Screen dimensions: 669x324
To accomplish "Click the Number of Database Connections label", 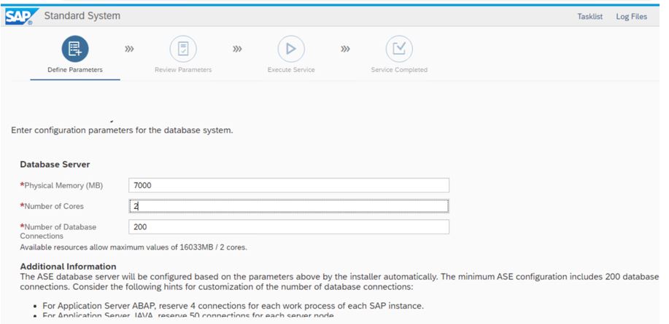I will [58, 232].
